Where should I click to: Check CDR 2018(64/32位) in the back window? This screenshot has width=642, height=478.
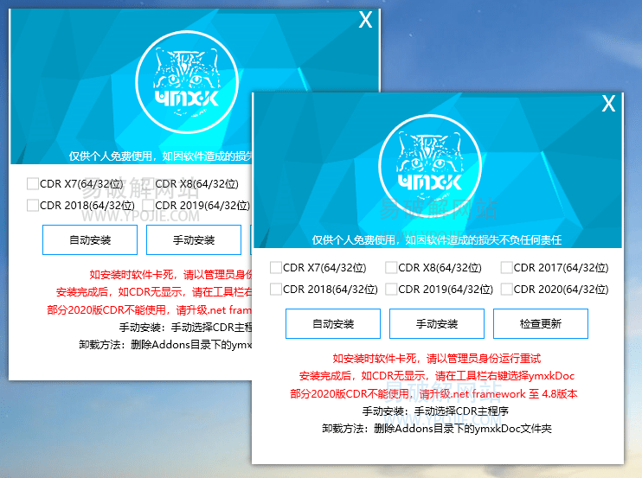tap(33, 205)
